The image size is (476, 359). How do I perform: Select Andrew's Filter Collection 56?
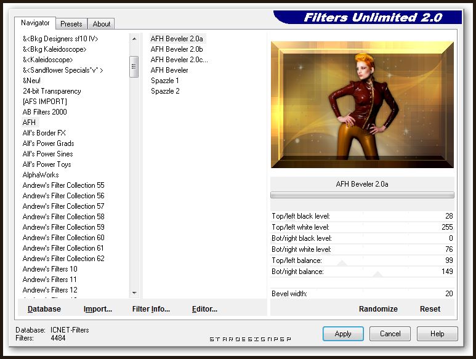(x=63, y=196)
